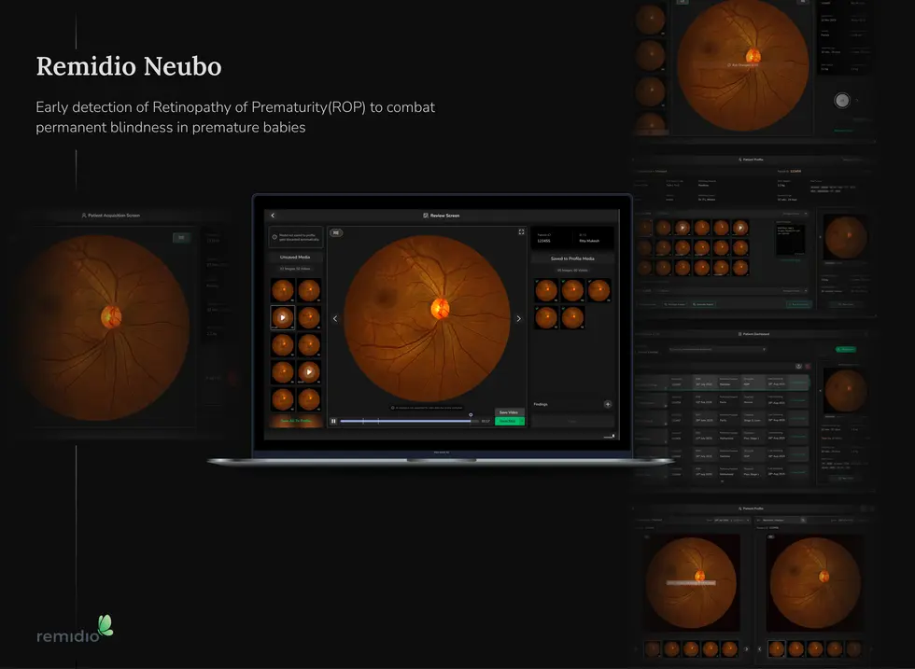
Task: Open fifth saved profile media thumbnail
Action: pyautogui.click(x=572, y=318)
